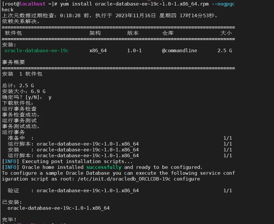Click the 安装大小: 6.9 G line
This screenshot has width=274, height=224.
click(x=24, y=91)
